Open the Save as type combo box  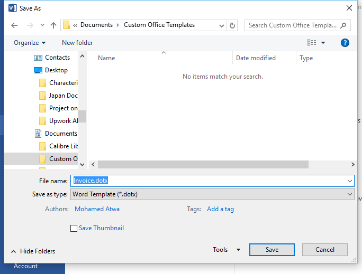(x=212, y=194)
